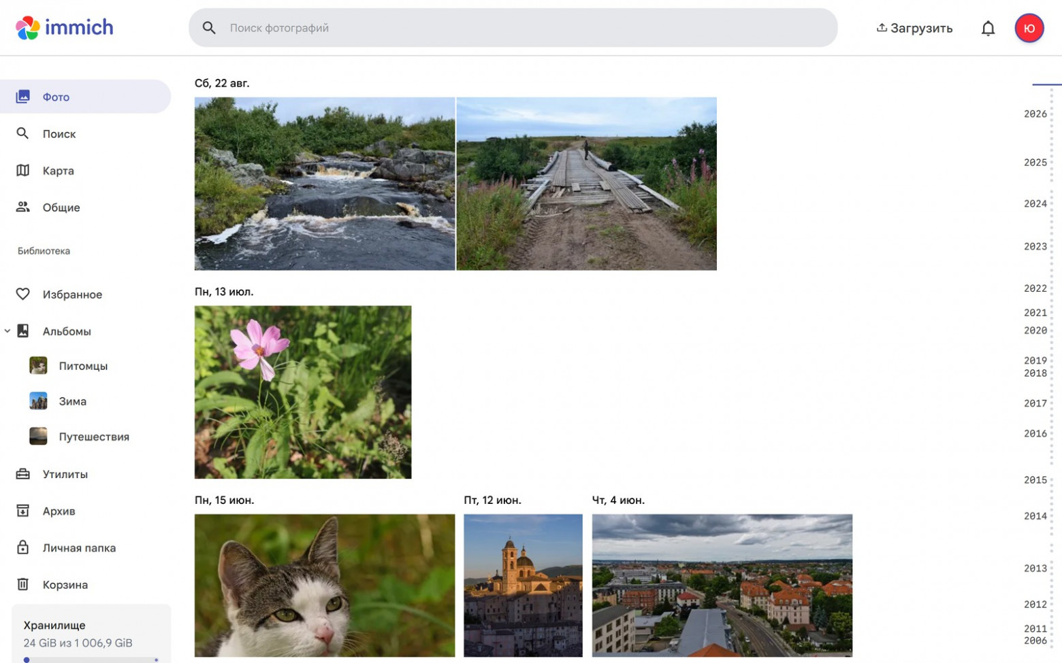1062x663 pixels.
Task: Click the Архив archive box icon
Action: click(x=23, y=511)
